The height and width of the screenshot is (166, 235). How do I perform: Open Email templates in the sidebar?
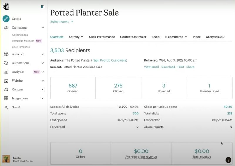pyautogui.click(x=21, y=47)
